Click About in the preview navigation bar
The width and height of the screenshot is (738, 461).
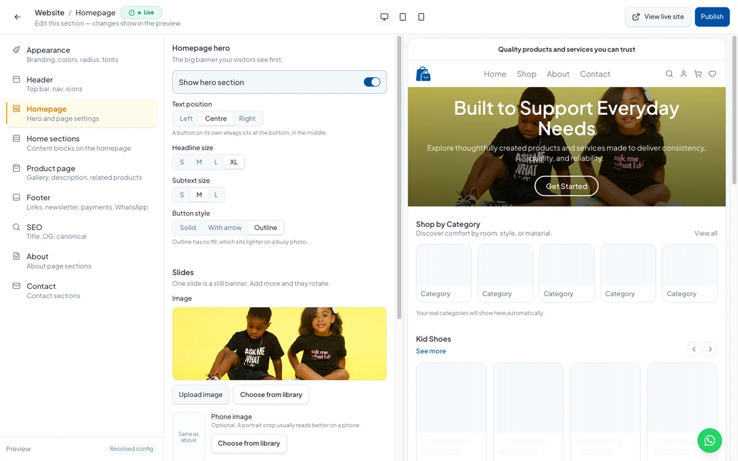(558, 74)
